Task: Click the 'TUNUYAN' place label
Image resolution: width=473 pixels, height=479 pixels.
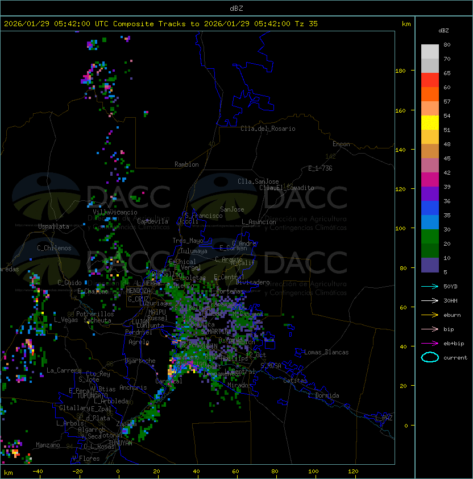Action: pos(121,443)
